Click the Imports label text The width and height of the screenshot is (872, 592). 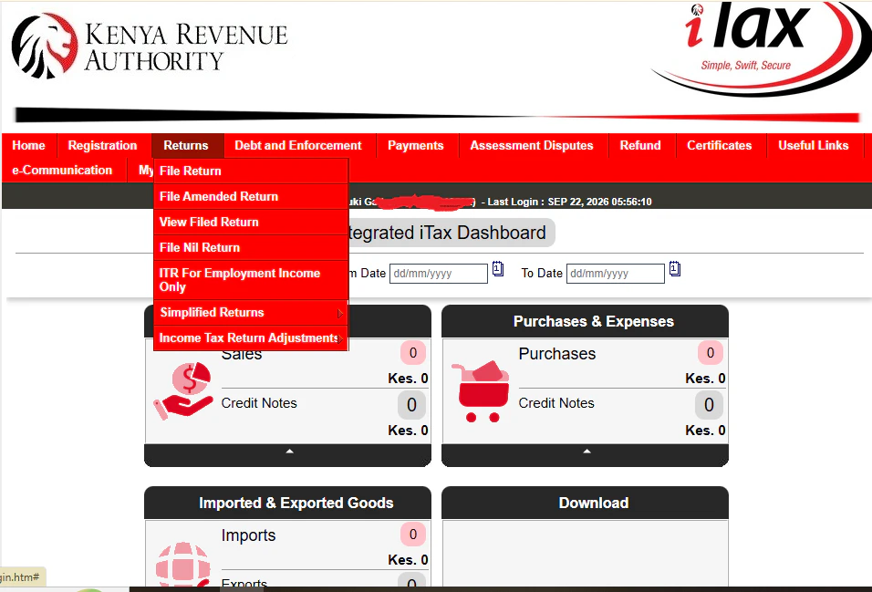[x=249, y=535]
